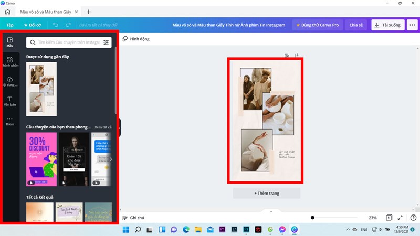Click the design title in header
420x236 pixels.
(x=228, y=25)
